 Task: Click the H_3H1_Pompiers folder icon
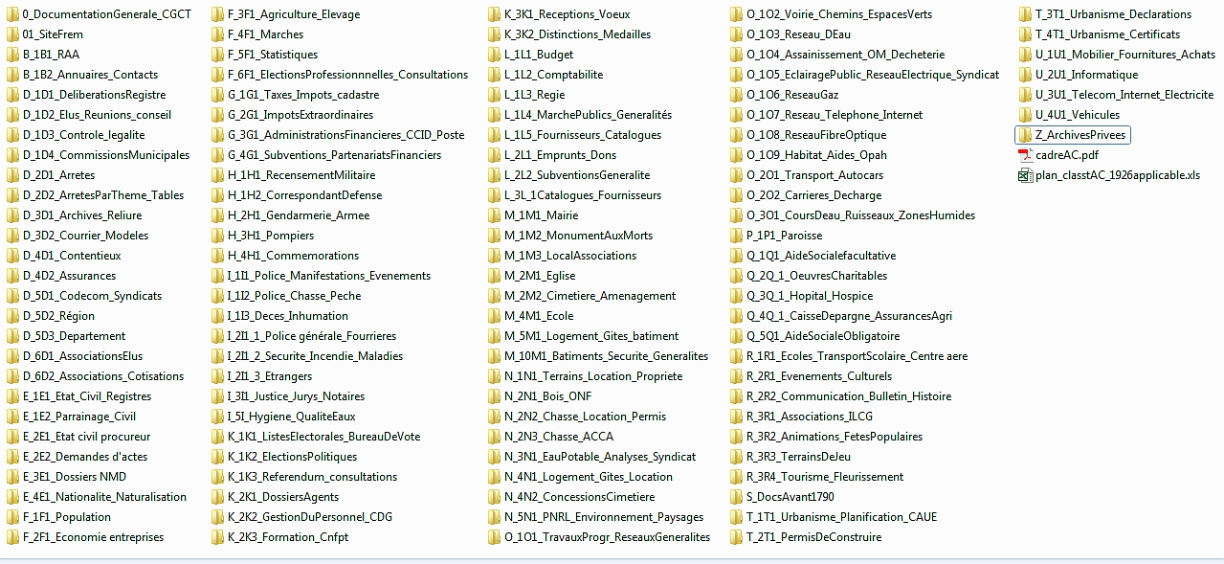click(218, 236)
